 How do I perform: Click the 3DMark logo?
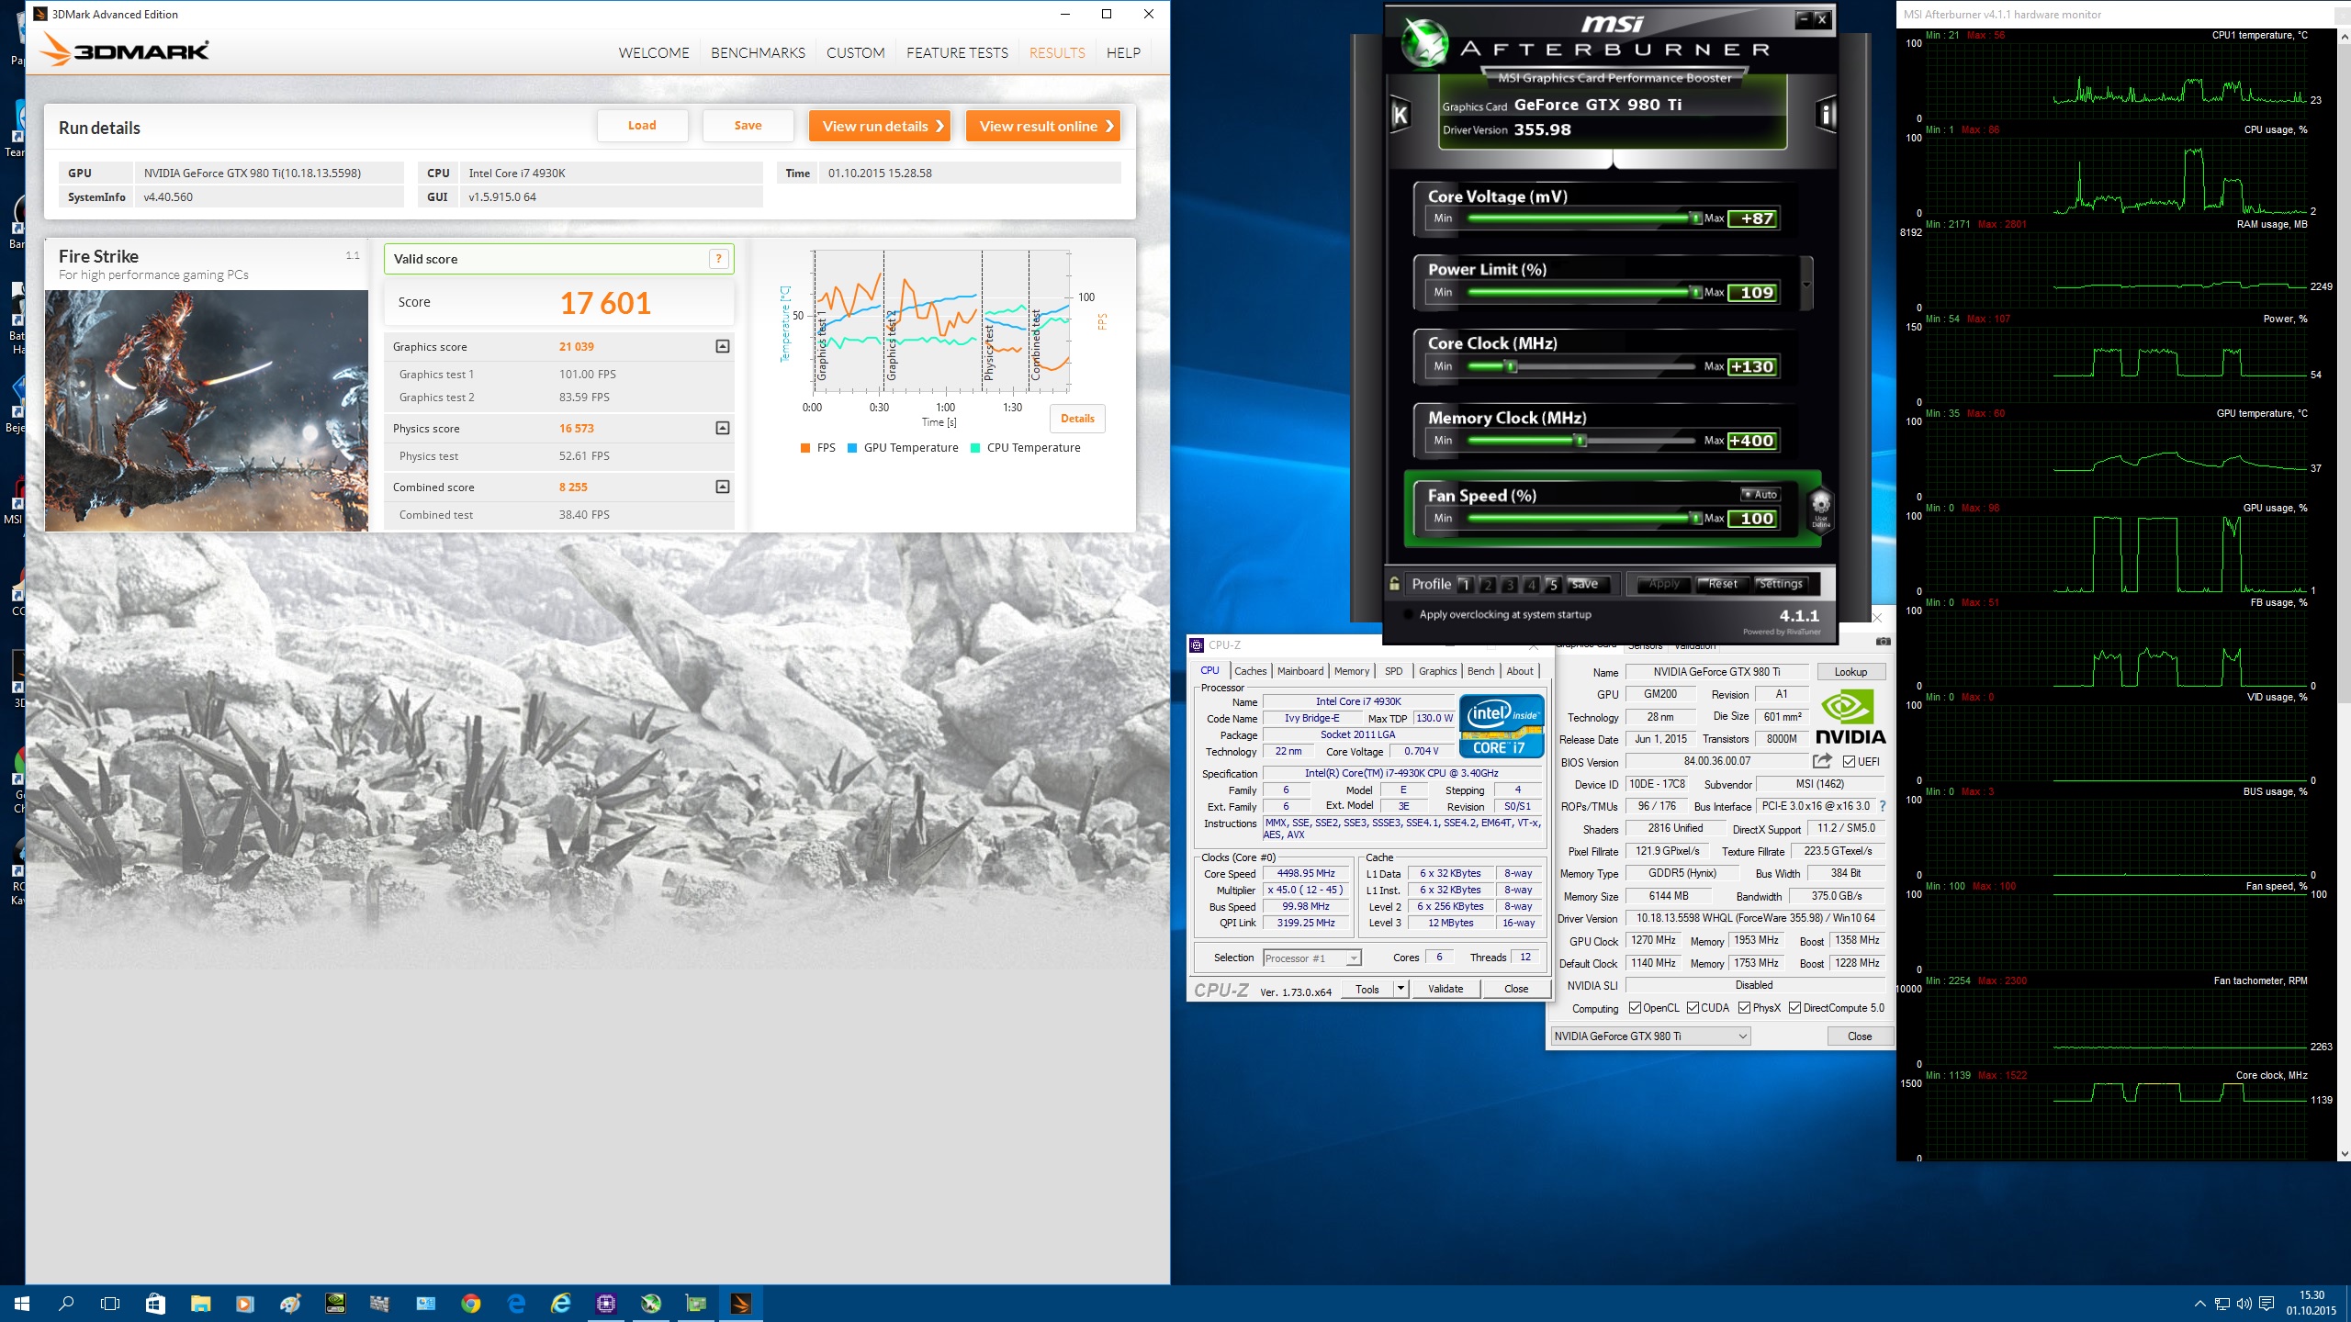[x=126, y=50]
